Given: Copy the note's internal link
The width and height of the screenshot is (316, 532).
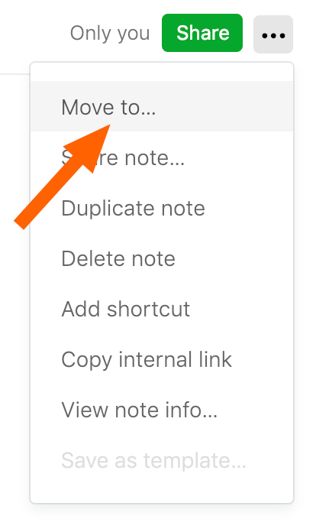Looking at the screenshot, I should [x=162, y=359].
